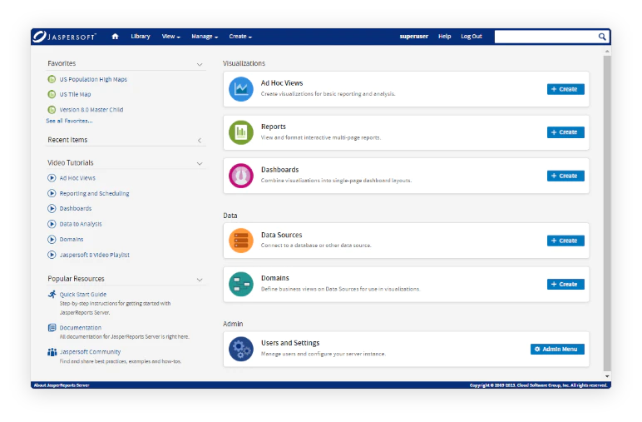Play the Reporting and Scheduling tutorial icon

(52, 193)
